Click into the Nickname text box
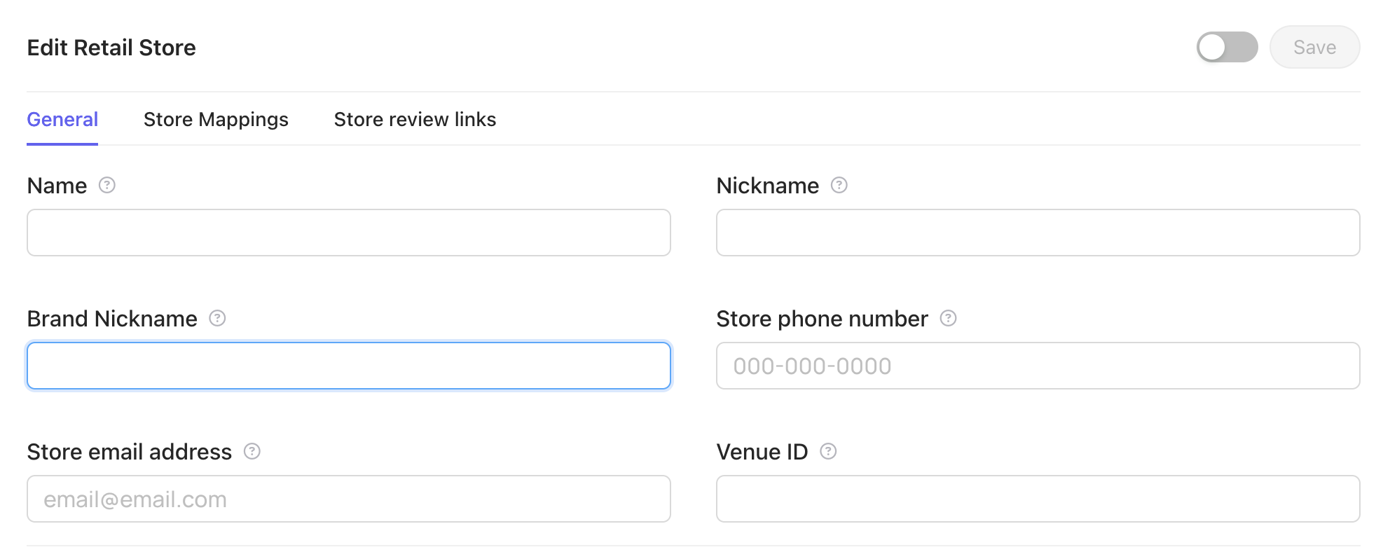Screen dimensions: 1383x552 pos(1038,233)
